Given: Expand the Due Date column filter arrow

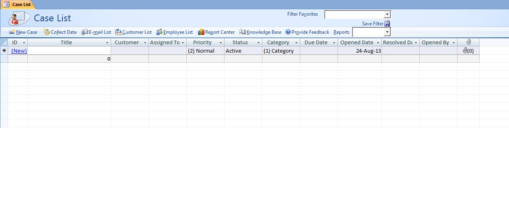Looking at the screenshot, I should click(334, 43).
